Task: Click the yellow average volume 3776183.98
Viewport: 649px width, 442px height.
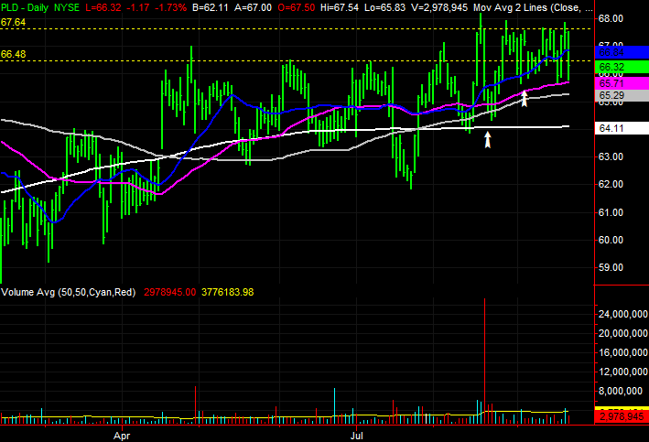Action: pos(228,292)
